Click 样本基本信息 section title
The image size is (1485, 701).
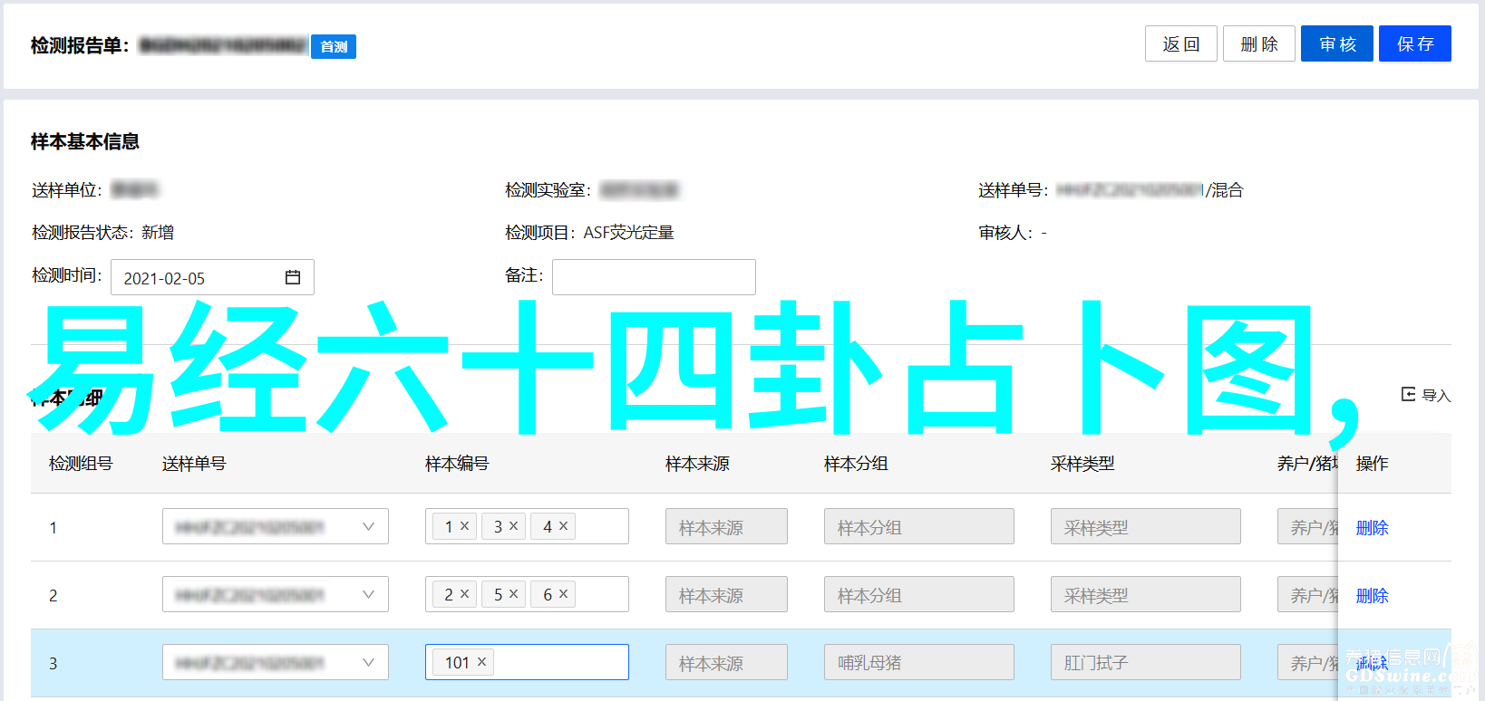85,141
